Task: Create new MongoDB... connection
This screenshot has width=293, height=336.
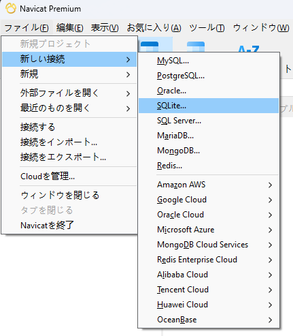Action: pyautogui.click(x=209, y=151)
